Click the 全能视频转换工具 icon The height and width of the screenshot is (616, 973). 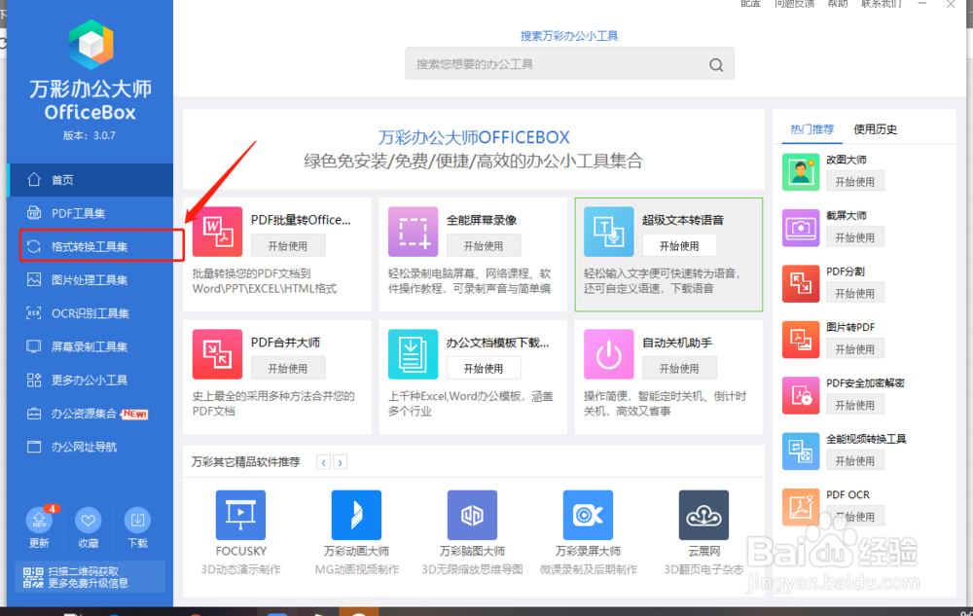coord(801,451)
